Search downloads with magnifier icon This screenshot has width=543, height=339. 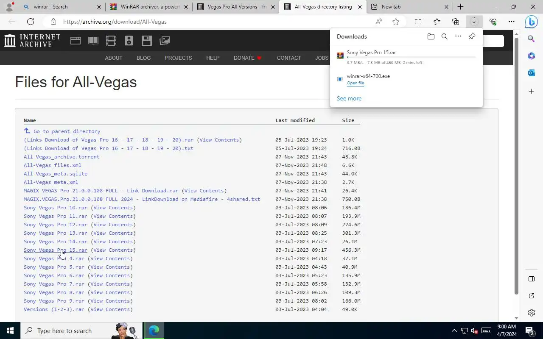[445, 36]
